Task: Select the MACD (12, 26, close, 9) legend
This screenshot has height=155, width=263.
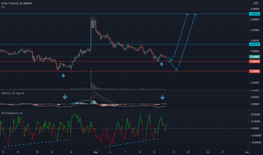Action: click(12, 93)
